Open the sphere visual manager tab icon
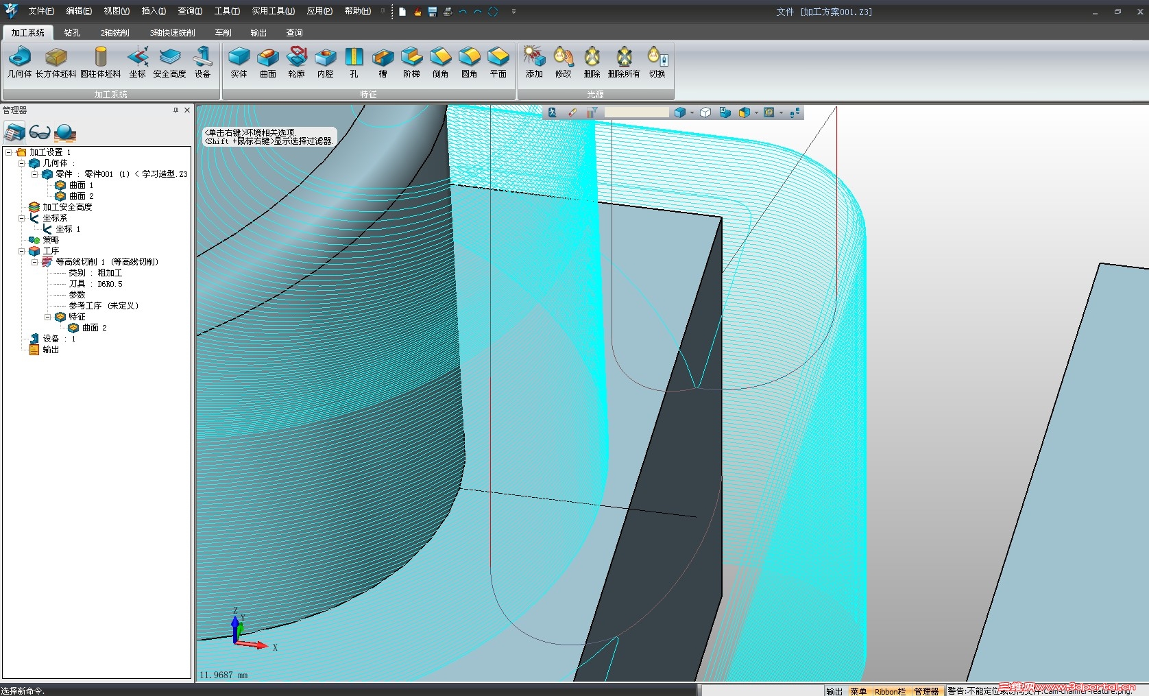This screenshot has height=696, width=1149. 65,132
